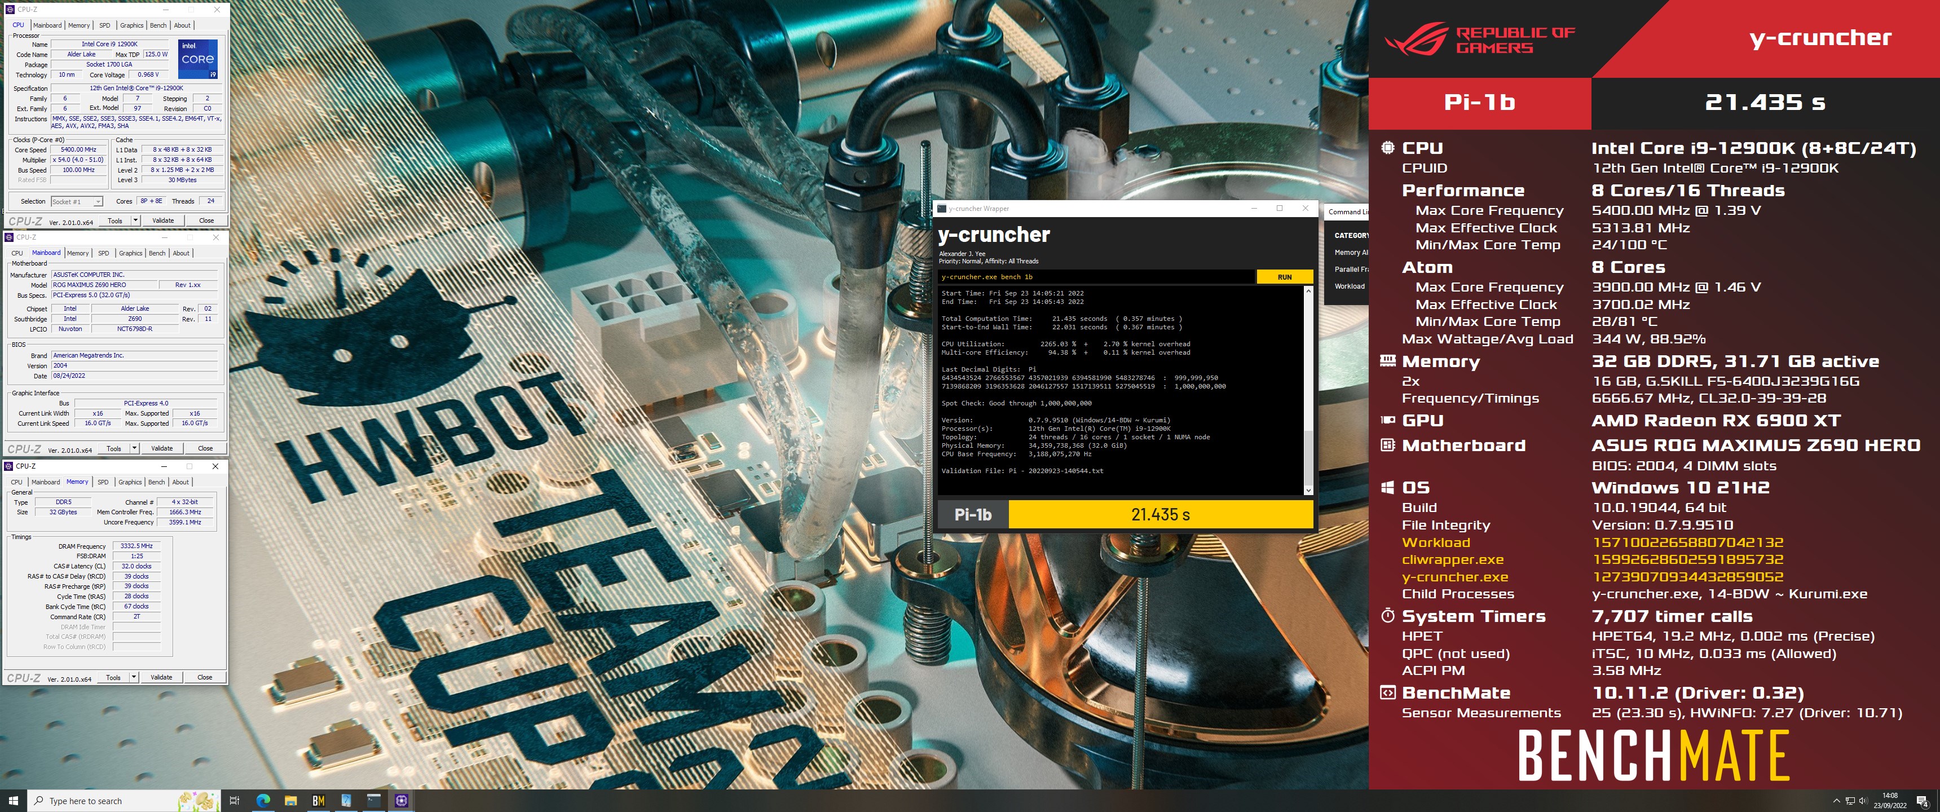
Task: Click the BenchMate code icon beside version 10.11.2
Action: [x=1387, y=692]
